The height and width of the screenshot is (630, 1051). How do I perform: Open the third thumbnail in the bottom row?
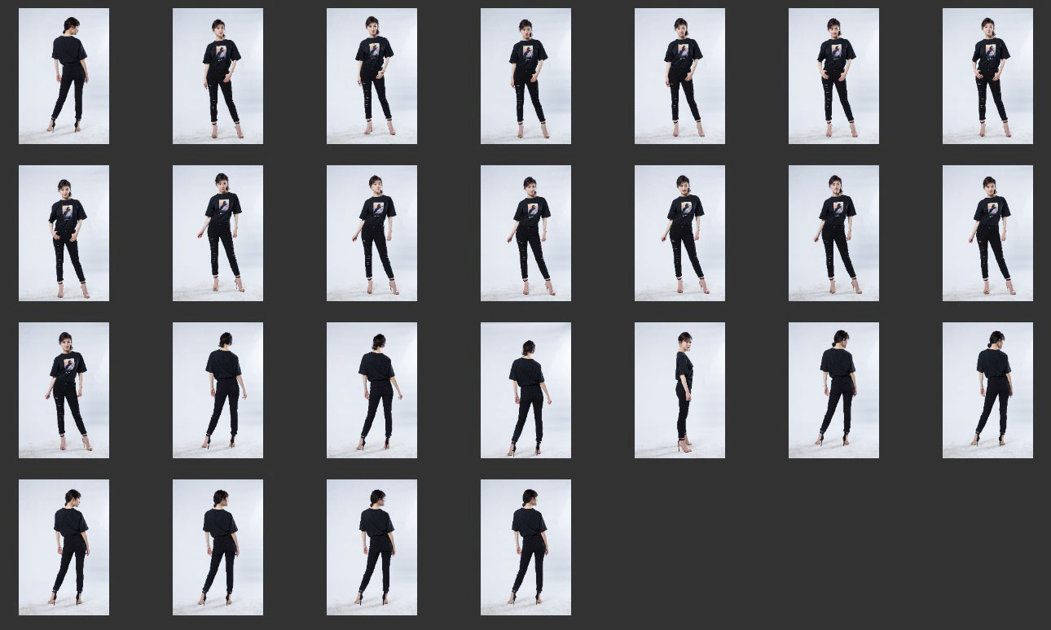click(372, 547)
